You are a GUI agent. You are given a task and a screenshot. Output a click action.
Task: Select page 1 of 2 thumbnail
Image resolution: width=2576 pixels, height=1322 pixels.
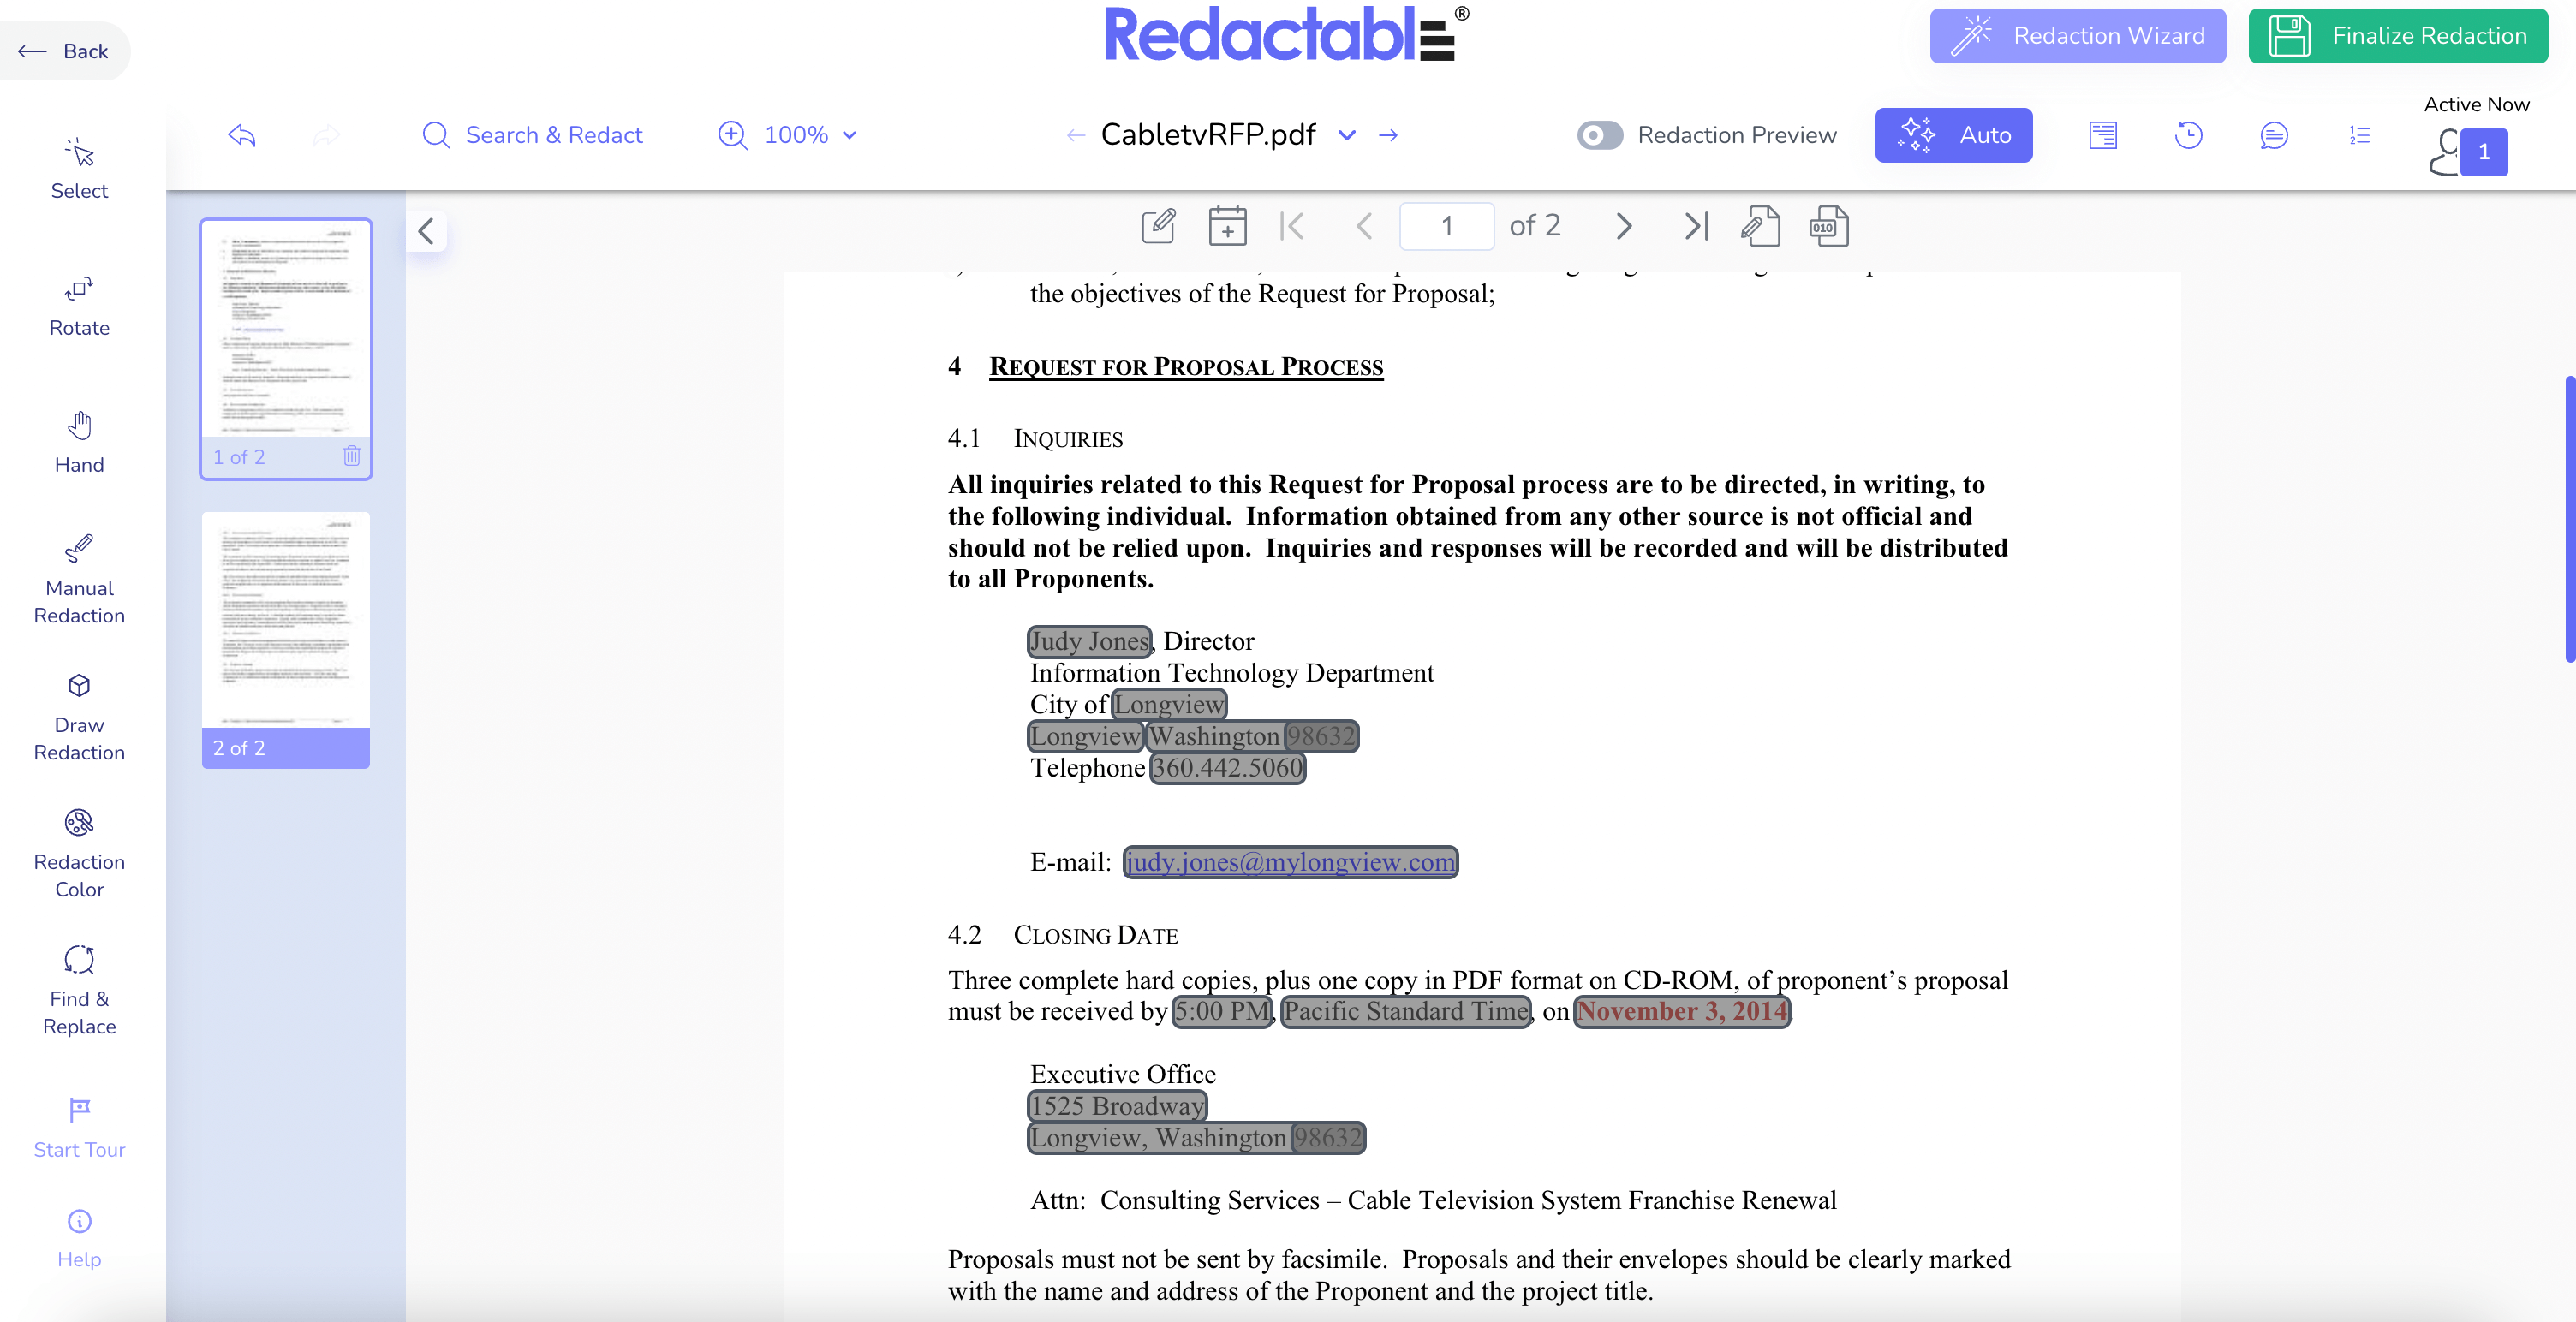(x=286, y=349)
